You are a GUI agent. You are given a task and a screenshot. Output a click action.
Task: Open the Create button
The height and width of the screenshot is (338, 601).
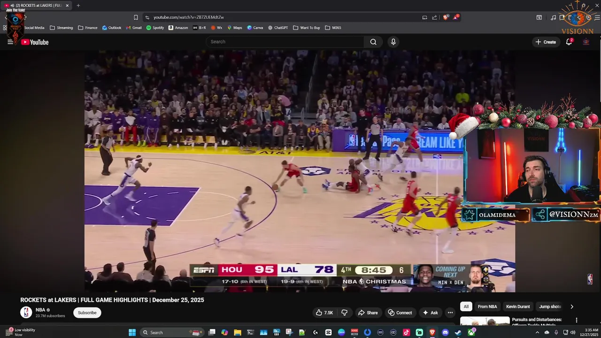[x=546, y=42]
